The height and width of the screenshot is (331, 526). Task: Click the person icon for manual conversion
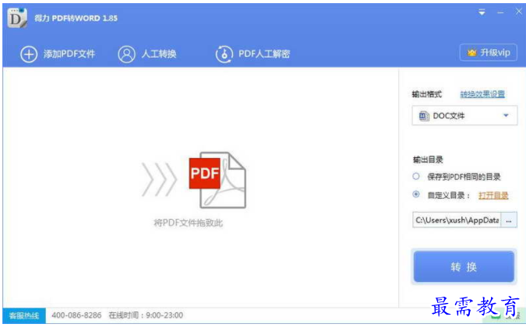tap(126, 54)
